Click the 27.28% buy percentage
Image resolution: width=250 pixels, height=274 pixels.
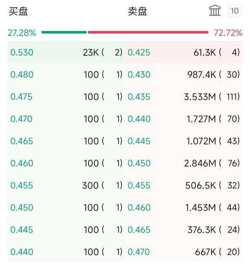click(x=22, y=33)
